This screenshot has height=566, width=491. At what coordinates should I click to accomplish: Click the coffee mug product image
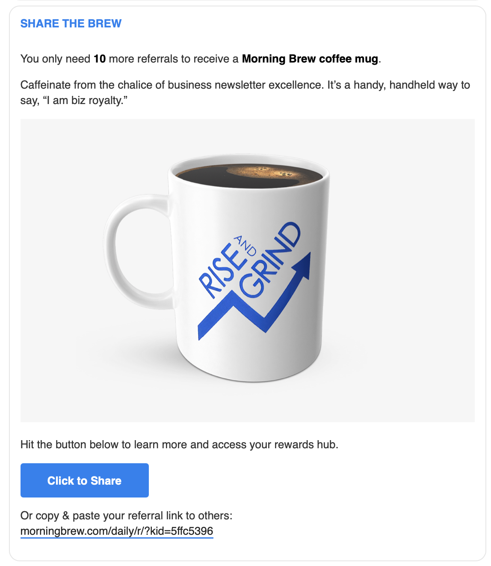[x=248, y=271]
